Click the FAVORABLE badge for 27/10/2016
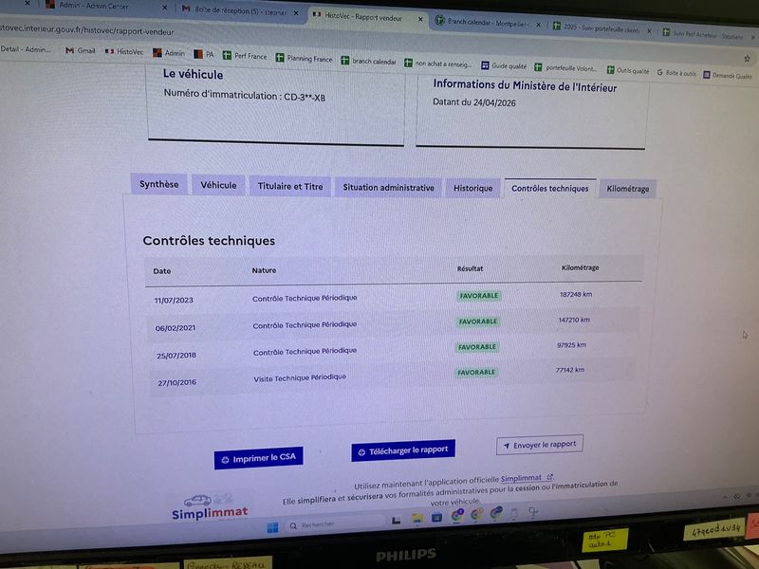This screenshot has height=569, width=759. pos(476,372)
